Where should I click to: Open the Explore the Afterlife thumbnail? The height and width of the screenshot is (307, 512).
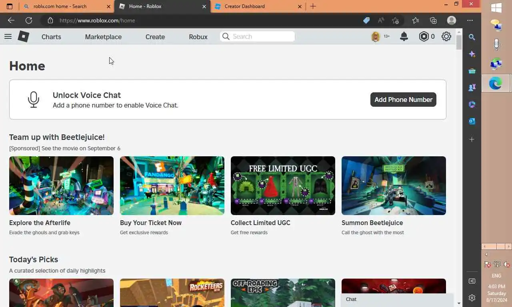pyautogui.click(x=61, y=185)
